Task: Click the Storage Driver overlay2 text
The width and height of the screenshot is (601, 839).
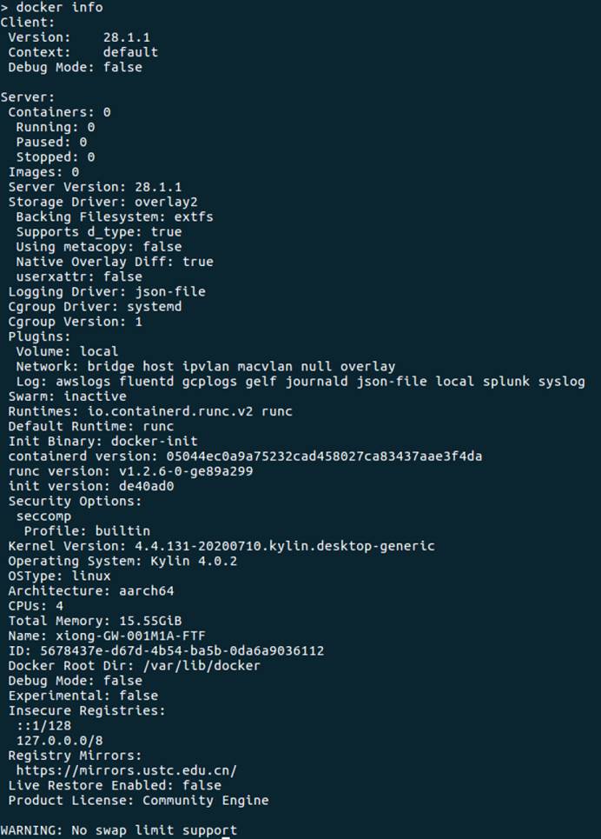Action: click(x=166, y=203)
